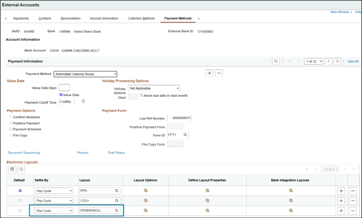Click the Value Date Days input field

64,88
